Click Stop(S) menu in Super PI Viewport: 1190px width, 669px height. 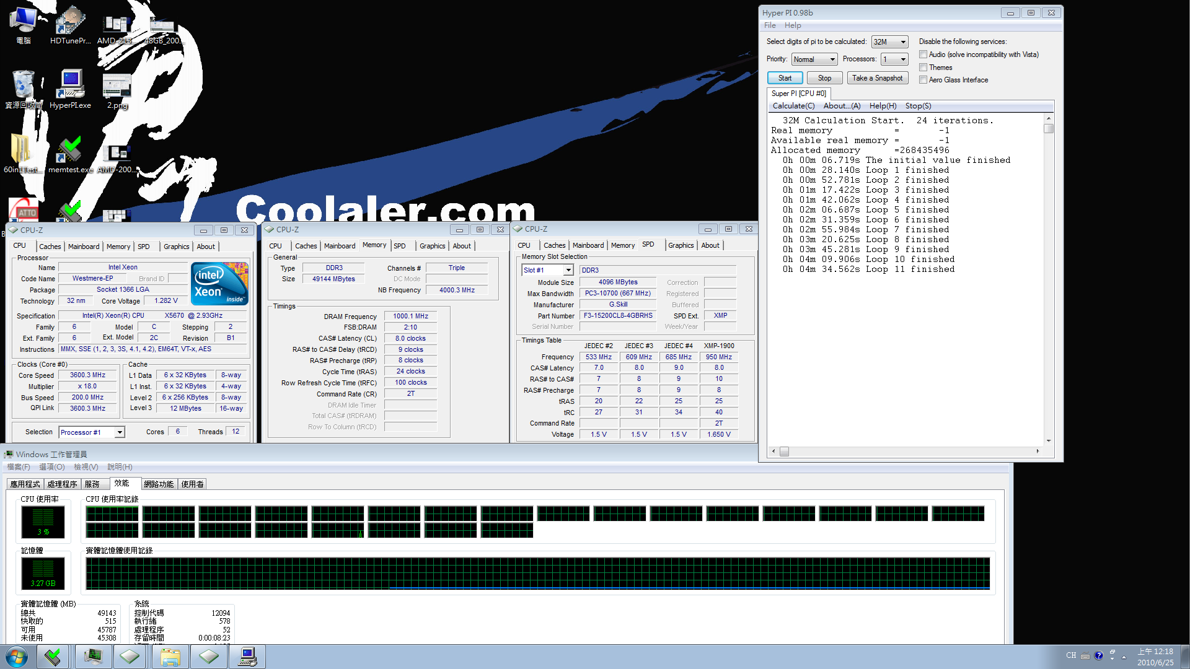[918, 106]
